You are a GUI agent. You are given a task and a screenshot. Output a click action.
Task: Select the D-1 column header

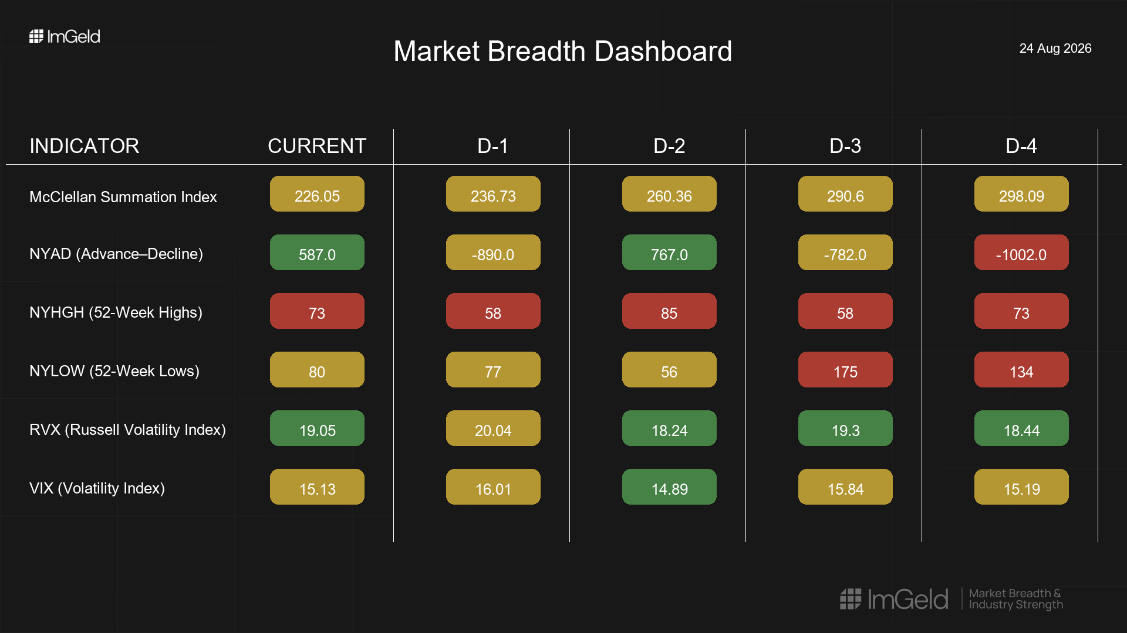coord(493,146)
